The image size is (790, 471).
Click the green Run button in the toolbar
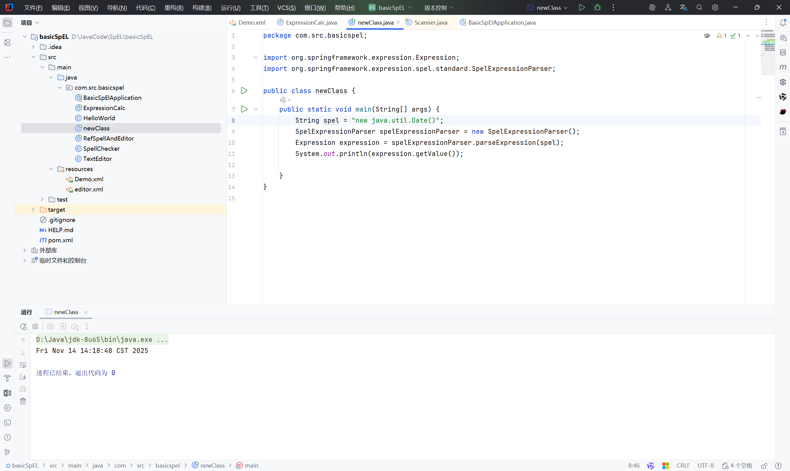pyautogui.click(x=582, y=7)
